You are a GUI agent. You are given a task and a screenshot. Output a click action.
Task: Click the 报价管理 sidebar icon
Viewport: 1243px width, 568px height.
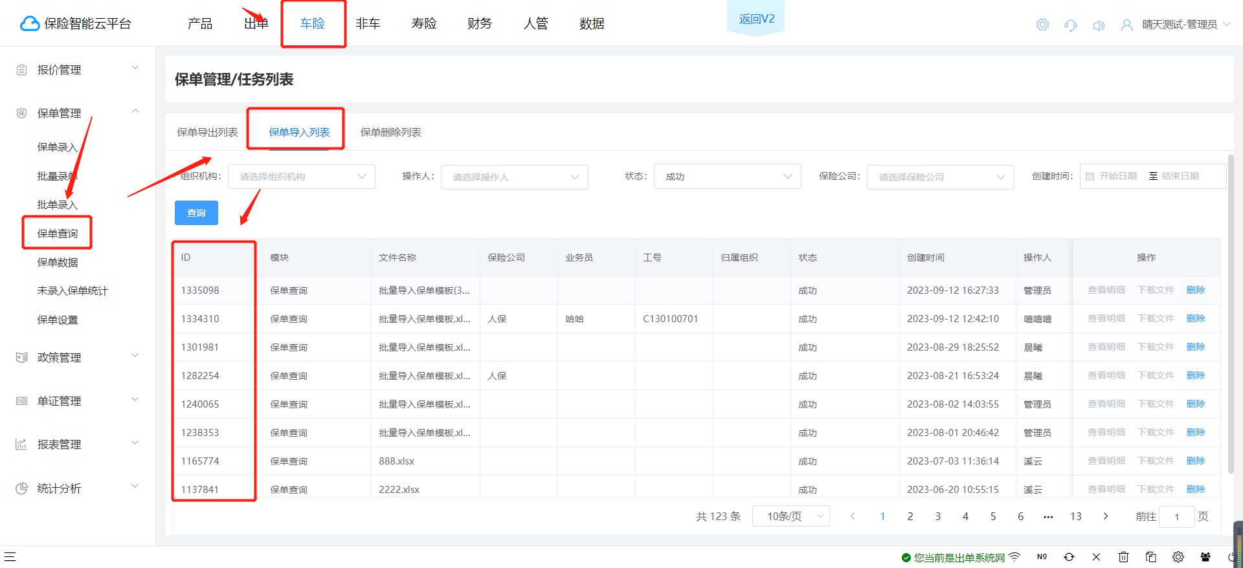(21, 70)
